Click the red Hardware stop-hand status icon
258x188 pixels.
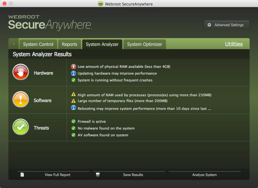(x=21, y=72)
